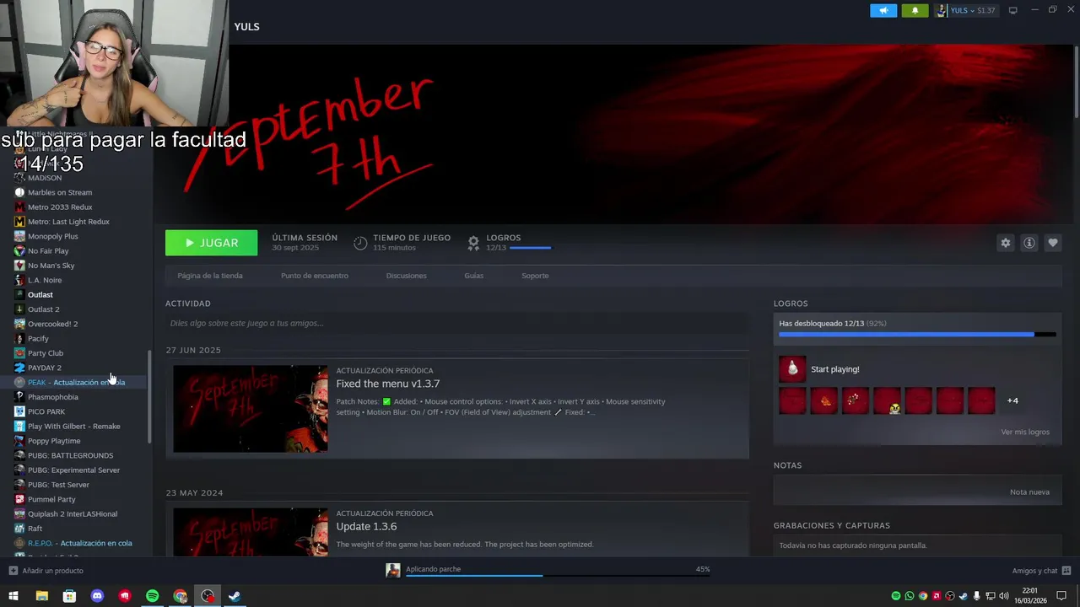Click Añadir un producto
1080x607 pixels.
[46, 571]
